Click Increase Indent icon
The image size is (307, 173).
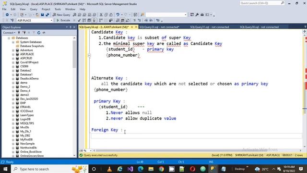point(151,20)
